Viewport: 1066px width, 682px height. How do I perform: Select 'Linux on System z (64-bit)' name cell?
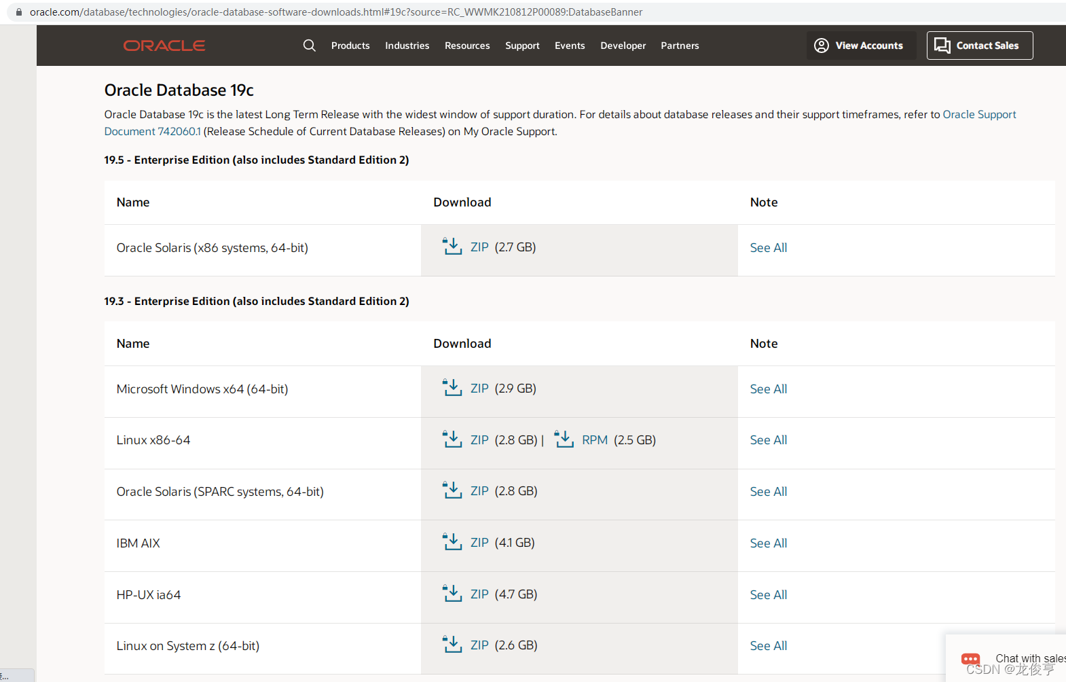188,646
